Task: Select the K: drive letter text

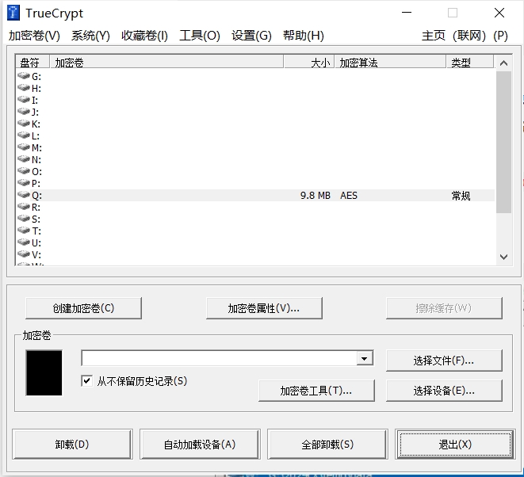Action: (36, 124)
